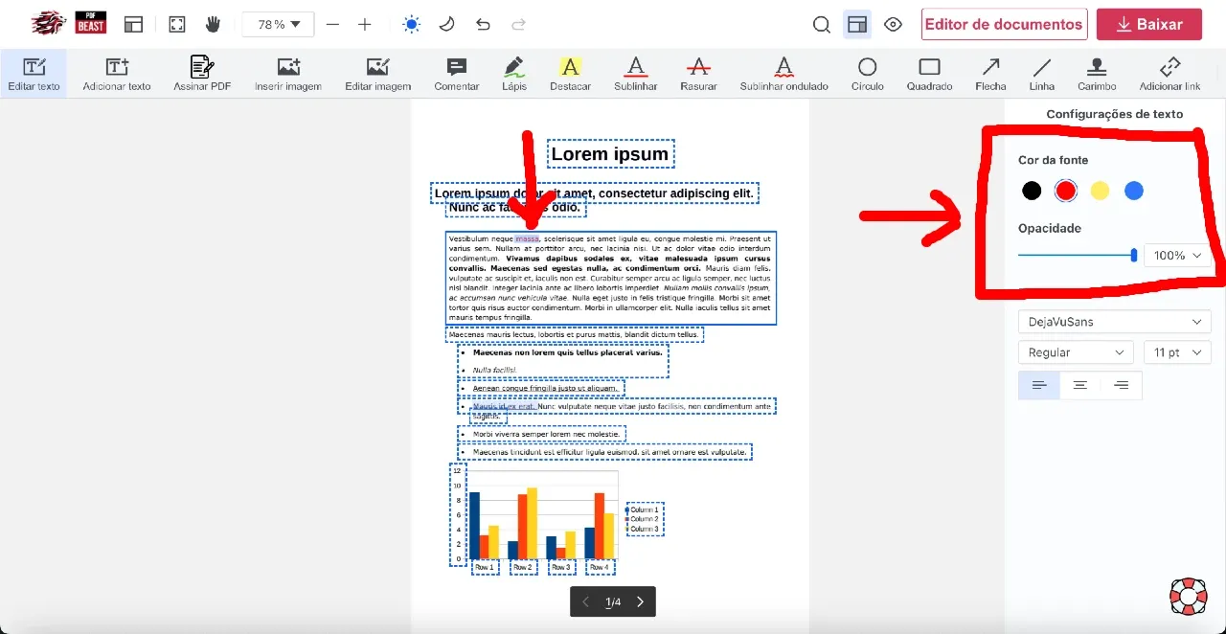Select the Assinar PDF tool
1226x634 pixels.
click(202, 73)
